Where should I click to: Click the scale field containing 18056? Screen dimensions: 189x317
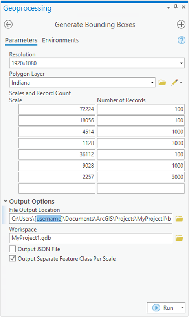[x=57, y=120]
